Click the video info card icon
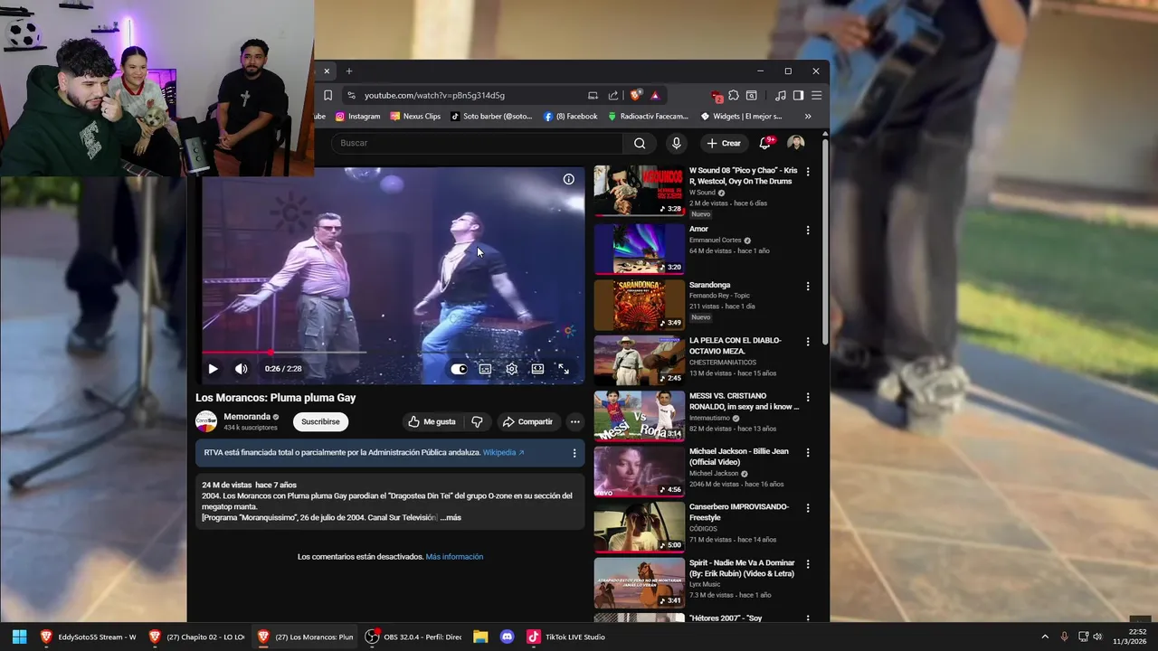The image size is (1158, 651). pos(568,179)
